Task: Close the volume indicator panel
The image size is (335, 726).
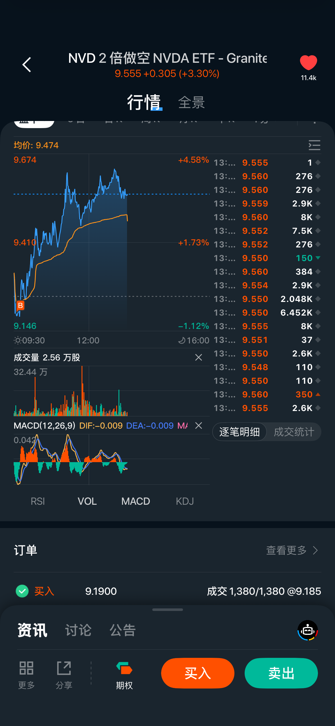Action: (199, 357)
